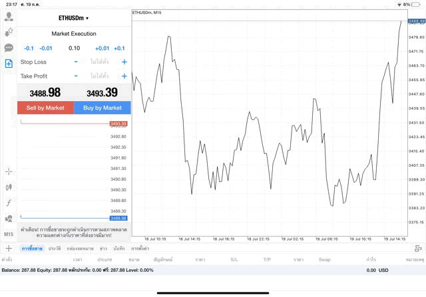
Task: Switch to the ประวัติ (History) tab
Action: 55,248
